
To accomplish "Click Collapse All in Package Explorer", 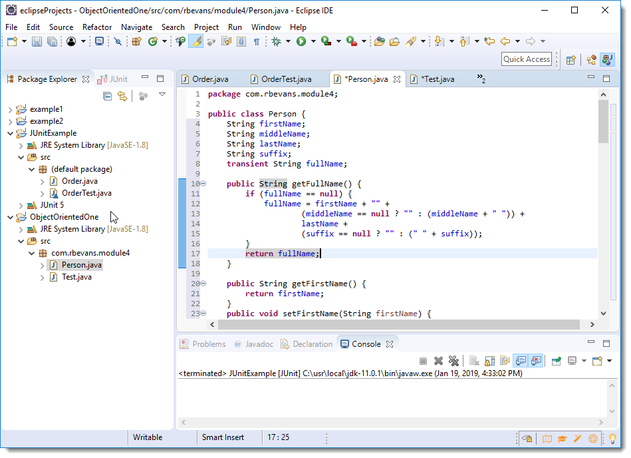I will (x=108, y=97).
